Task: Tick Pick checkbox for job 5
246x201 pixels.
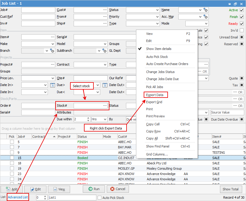Action: (12, 142)
